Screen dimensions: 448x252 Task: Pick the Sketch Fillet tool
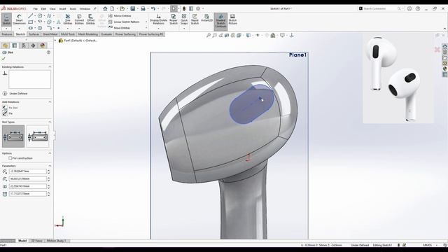[49, 28]
